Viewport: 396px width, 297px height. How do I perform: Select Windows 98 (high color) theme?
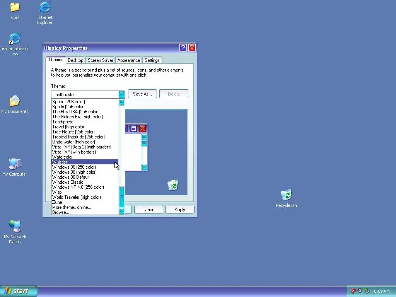[x=85, y=172]
